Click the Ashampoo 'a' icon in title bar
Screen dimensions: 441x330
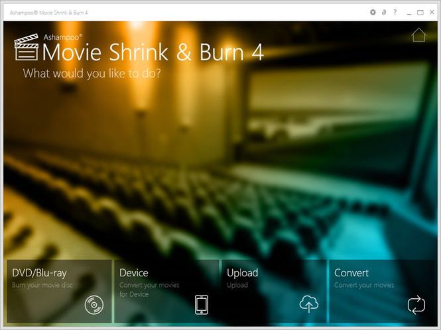[x=384, y=13]
